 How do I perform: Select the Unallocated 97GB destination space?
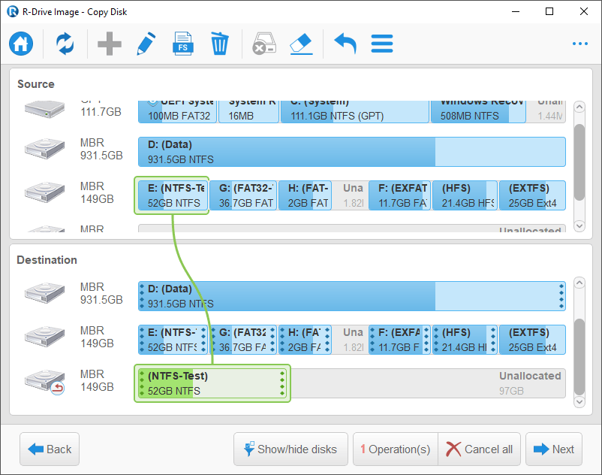pos(428,383)
